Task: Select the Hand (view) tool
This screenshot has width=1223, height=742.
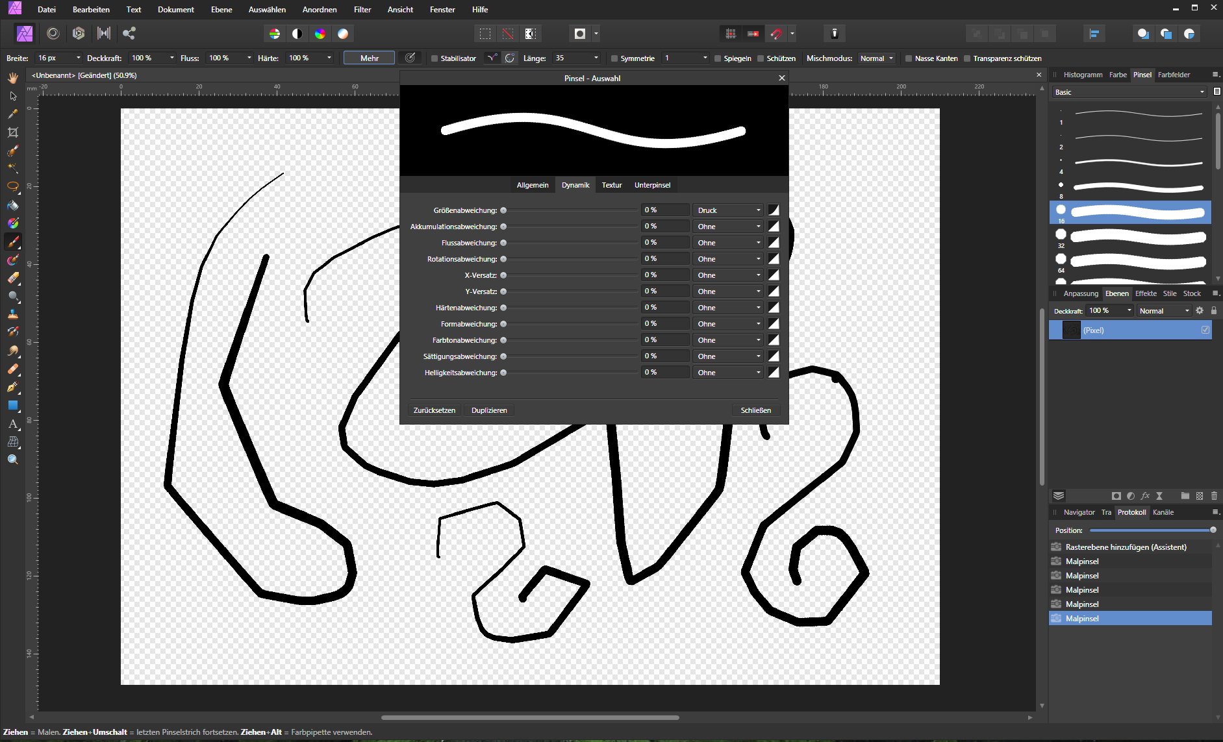Action: click(x=13, y=78)
